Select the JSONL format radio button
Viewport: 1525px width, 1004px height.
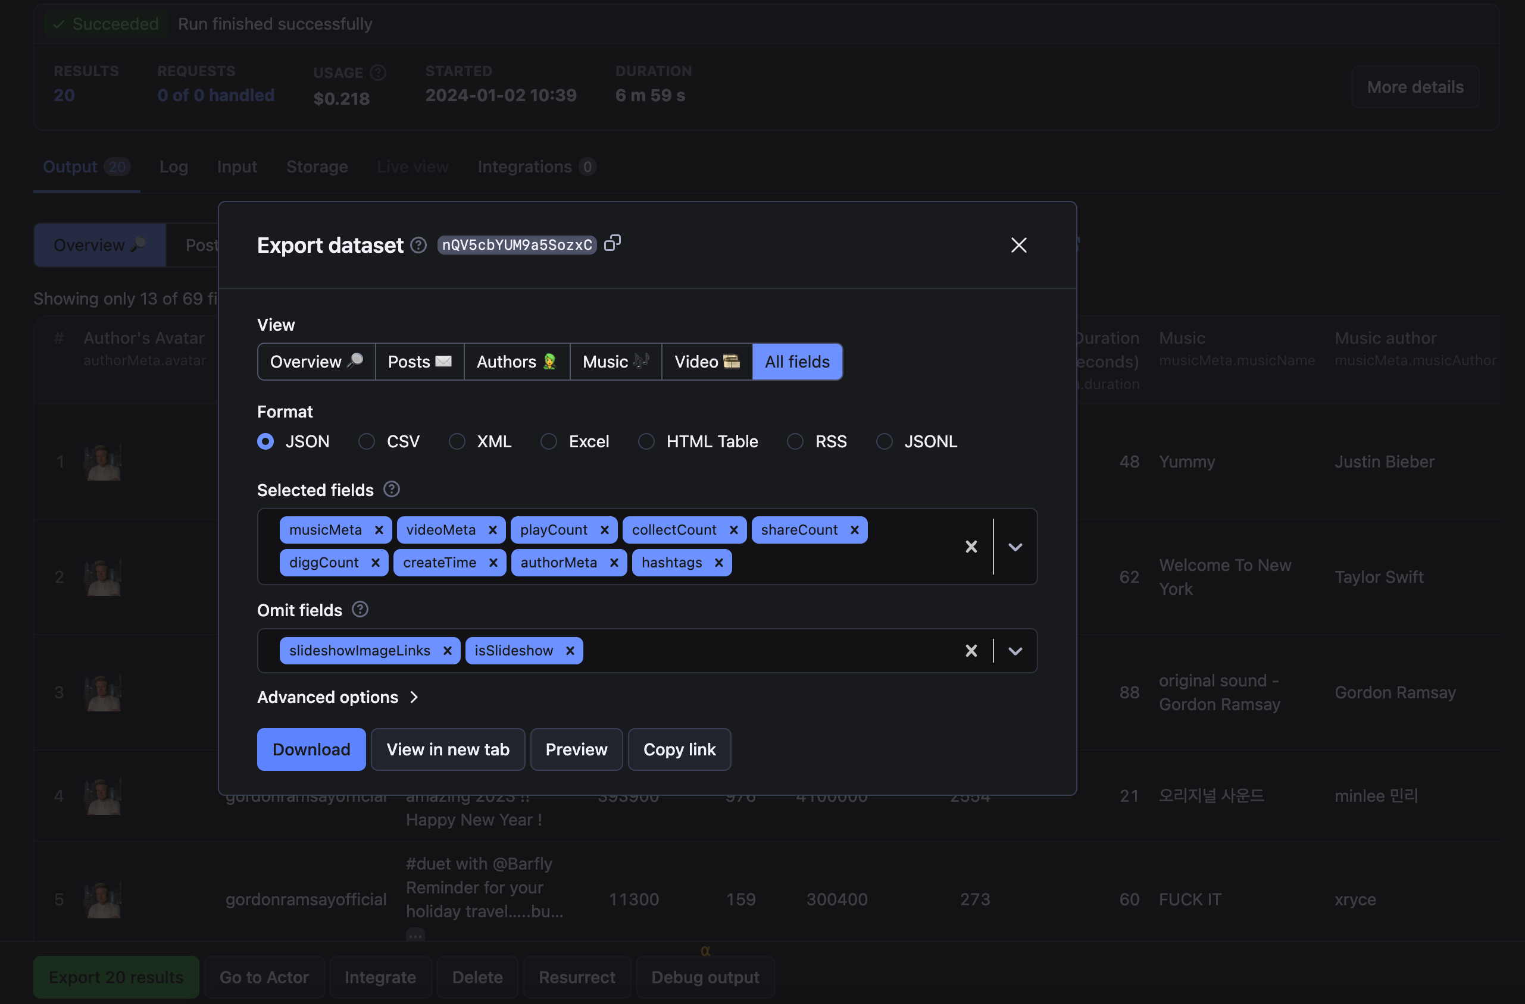[885, 441]
